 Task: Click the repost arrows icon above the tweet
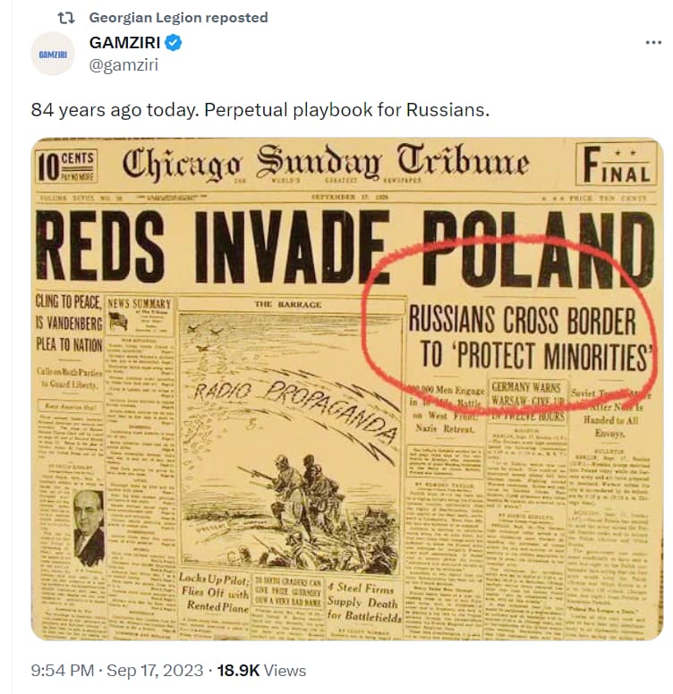(x=66, y=18)
